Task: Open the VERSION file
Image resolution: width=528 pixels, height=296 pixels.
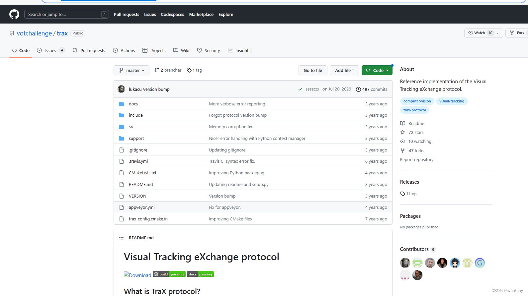Action: tap(137, 196)
